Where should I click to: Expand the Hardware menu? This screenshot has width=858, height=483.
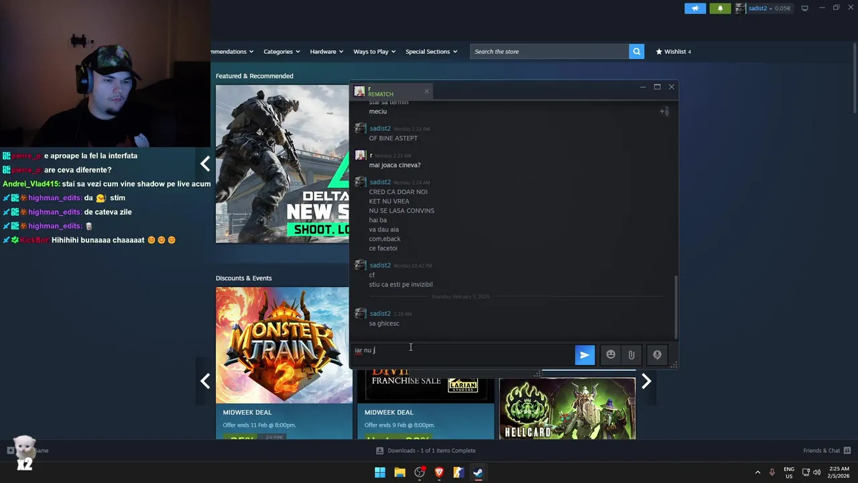326,51
